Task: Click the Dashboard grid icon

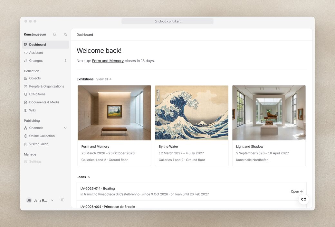Action: pos(26,45)
